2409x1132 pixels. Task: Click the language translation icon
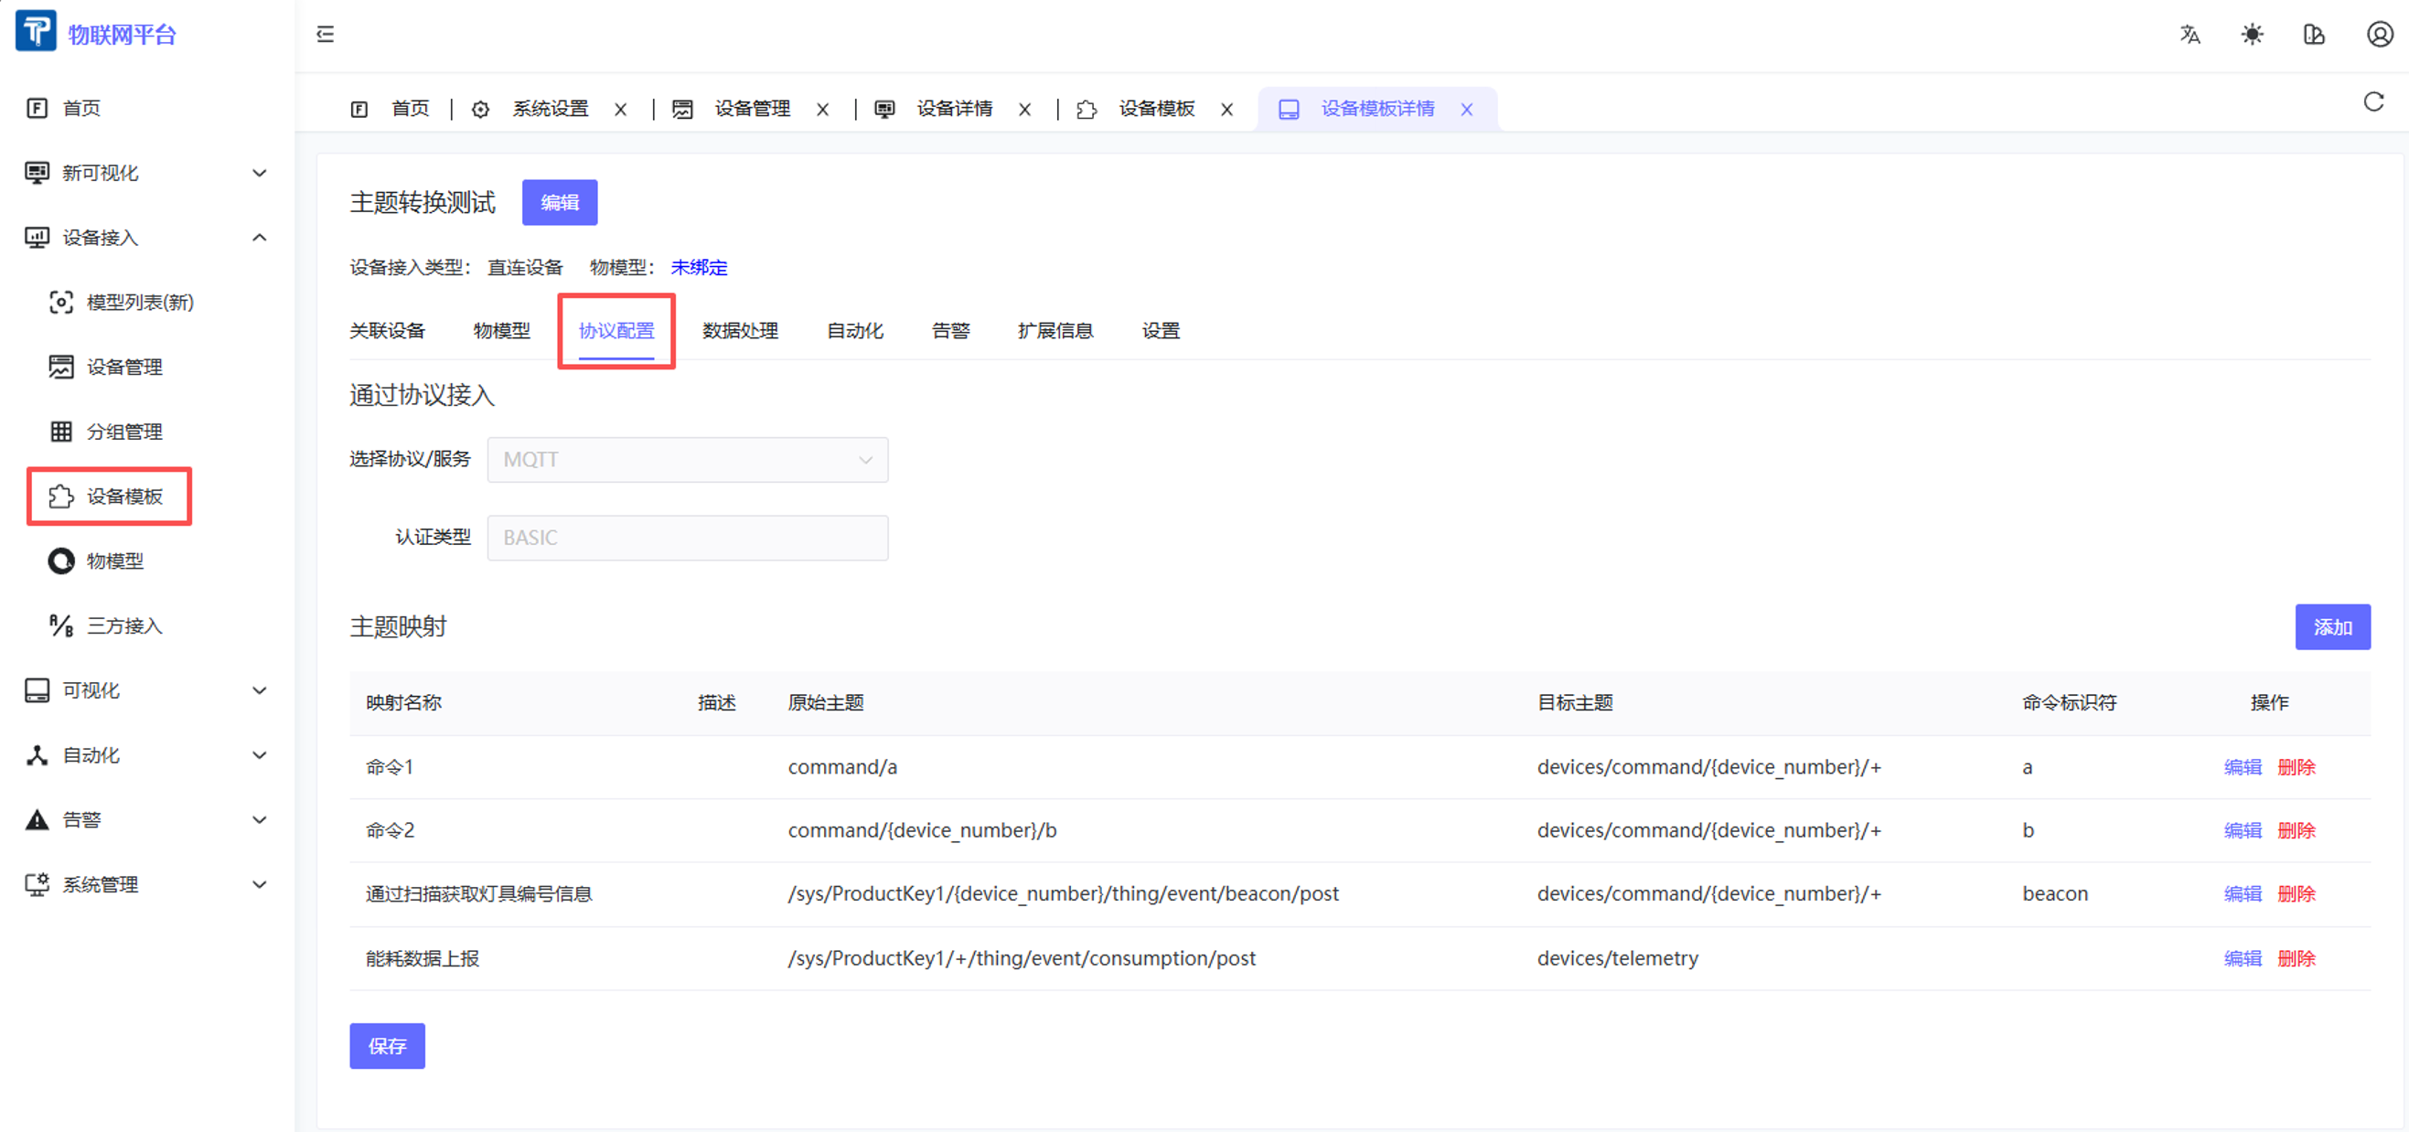pos(2190,35)
